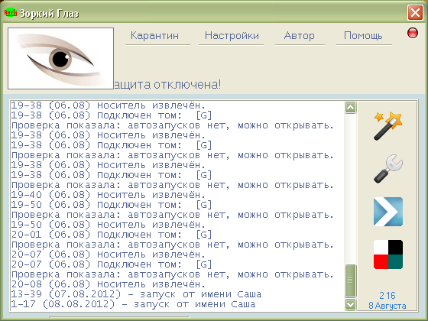Click the log scrollbar up arrow

tap(350, 107)
